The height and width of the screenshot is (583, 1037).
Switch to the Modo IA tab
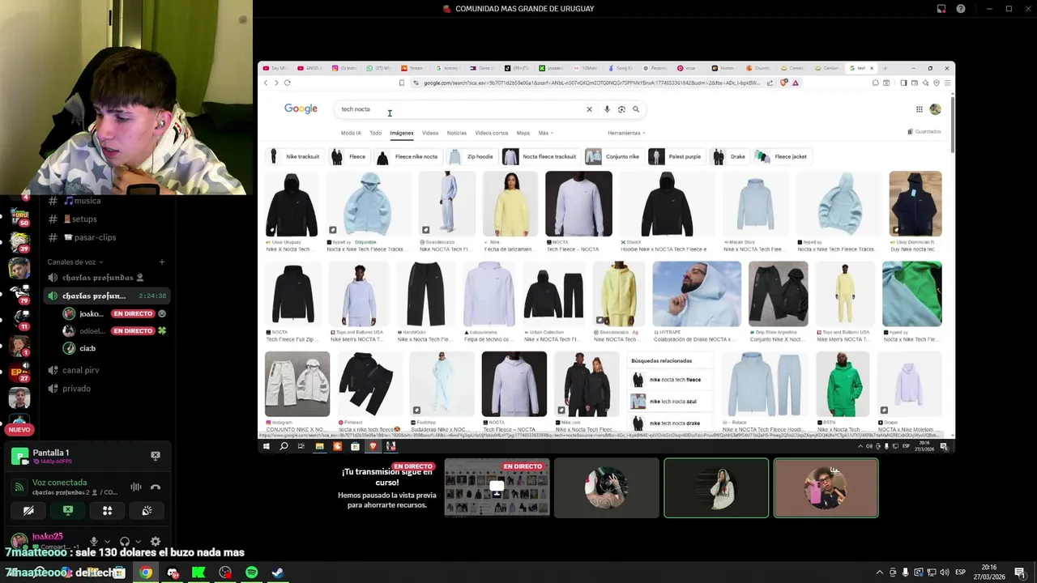[351, 133]
